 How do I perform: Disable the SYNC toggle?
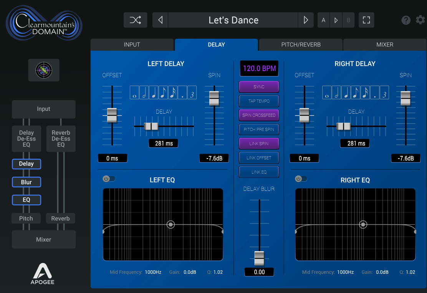(259, 87)
